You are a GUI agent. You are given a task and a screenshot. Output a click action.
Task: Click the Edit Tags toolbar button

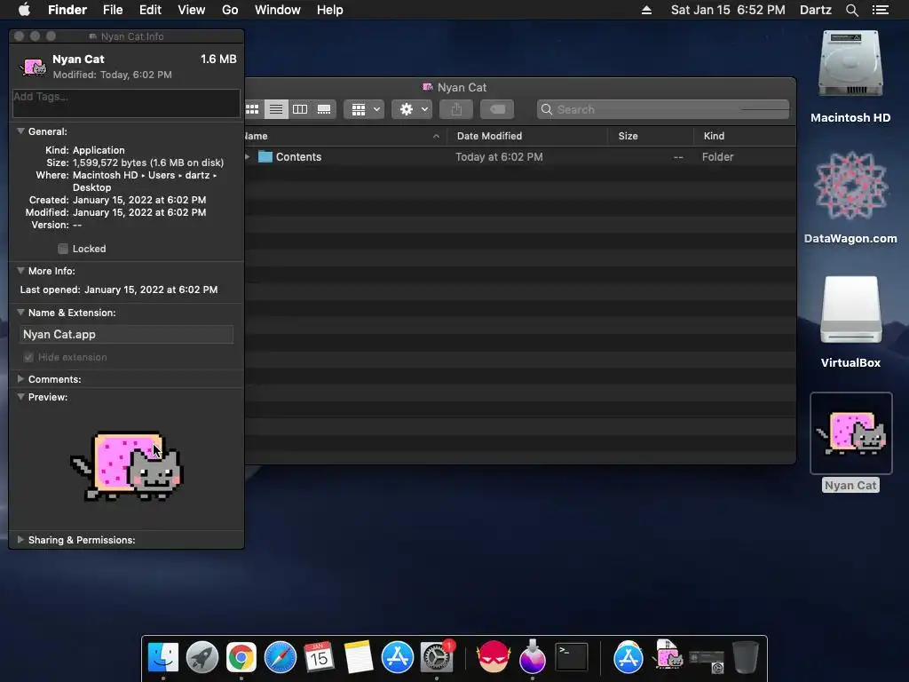pos(497,109)
